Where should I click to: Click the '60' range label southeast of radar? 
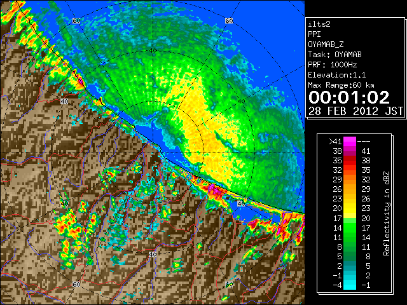click(229, 285)
